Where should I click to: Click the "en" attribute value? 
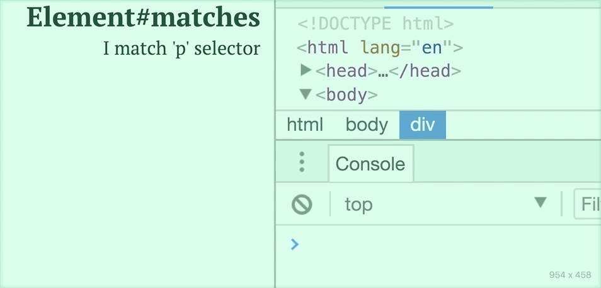pos(432,48)
